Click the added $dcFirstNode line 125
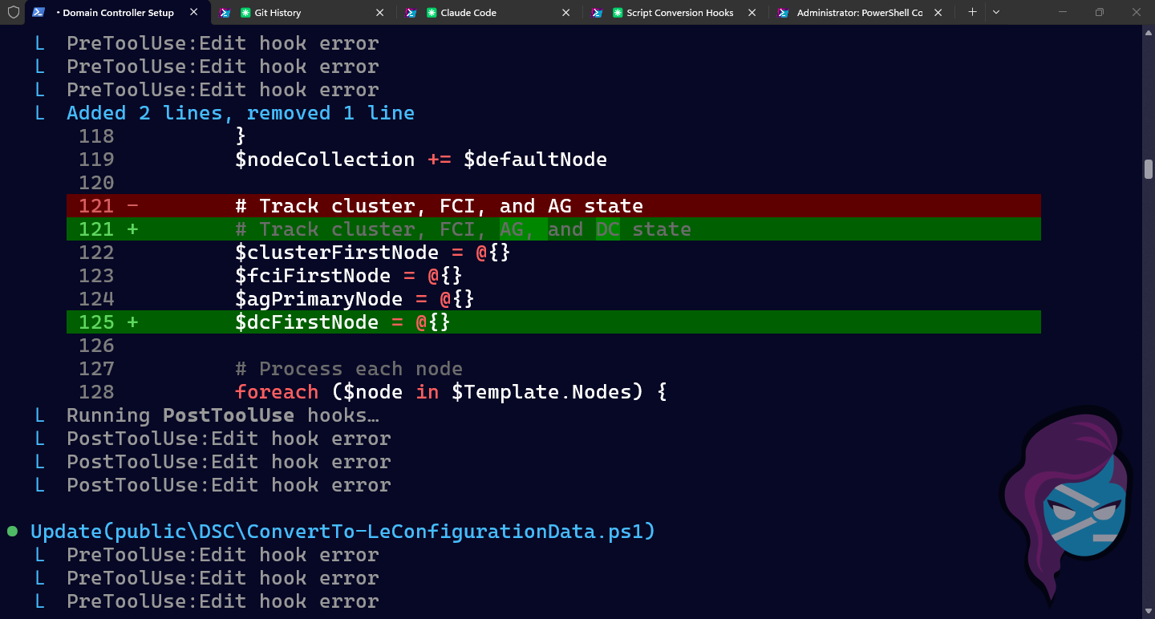 coord(342,322)
